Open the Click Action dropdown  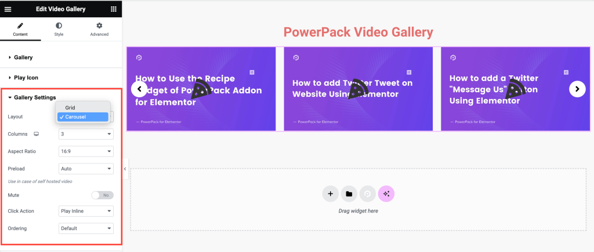(x=86, y=211)
